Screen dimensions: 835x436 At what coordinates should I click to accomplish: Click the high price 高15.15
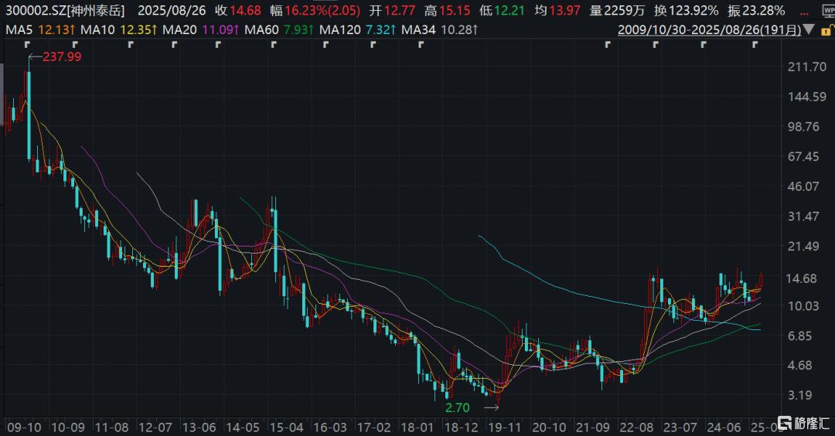(x=448, y=11)
